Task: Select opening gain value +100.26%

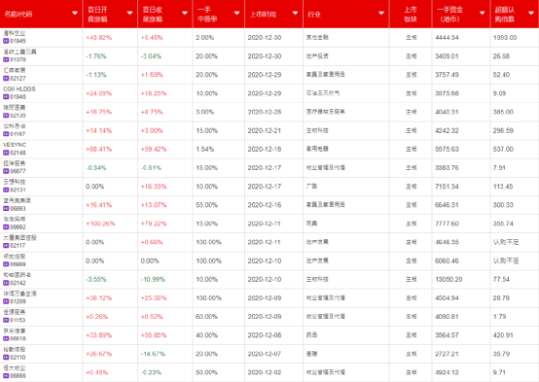Action: click(x=100, y=224)
